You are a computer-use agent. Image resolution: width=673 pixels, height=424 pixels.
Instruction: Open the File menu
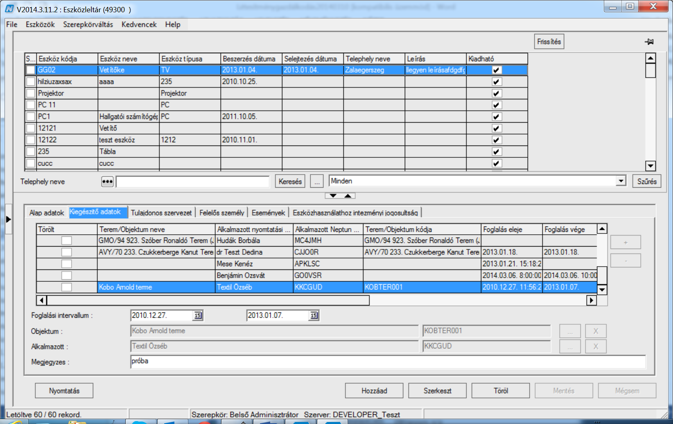click(11, 25)
